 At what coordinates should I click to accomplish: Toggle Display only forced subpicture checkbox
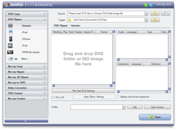118,97
